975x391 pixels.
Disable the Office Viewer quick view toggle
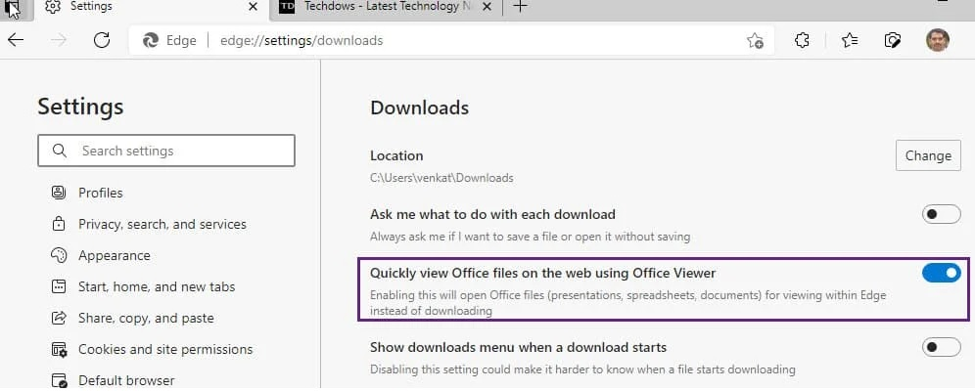coord(941,273)
